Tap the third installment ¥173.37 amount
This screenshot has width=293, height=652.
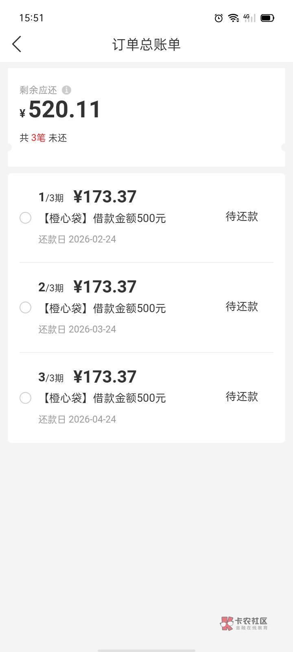[105, 377]
